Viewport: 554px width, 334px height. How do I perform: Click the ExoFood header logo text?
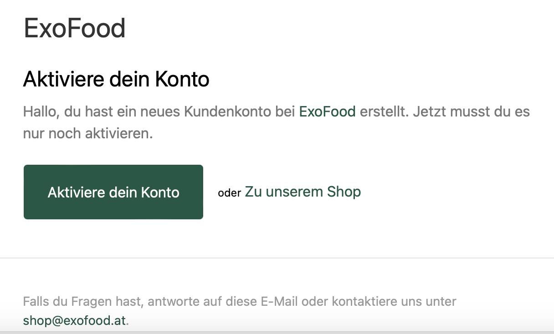click(x=74, y=29)
